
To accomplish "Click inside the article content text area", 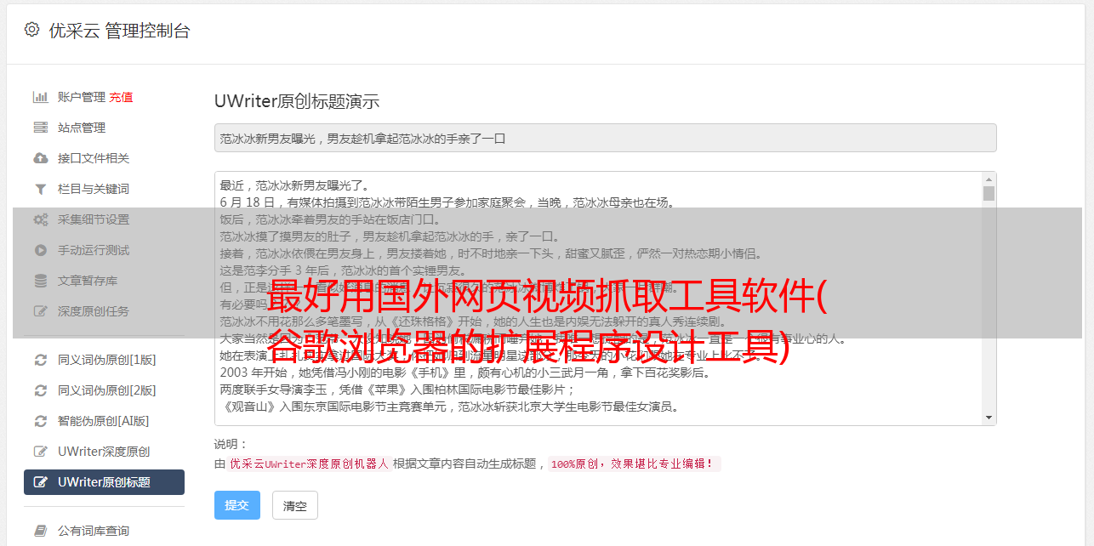I will click(x=598, y=299).
